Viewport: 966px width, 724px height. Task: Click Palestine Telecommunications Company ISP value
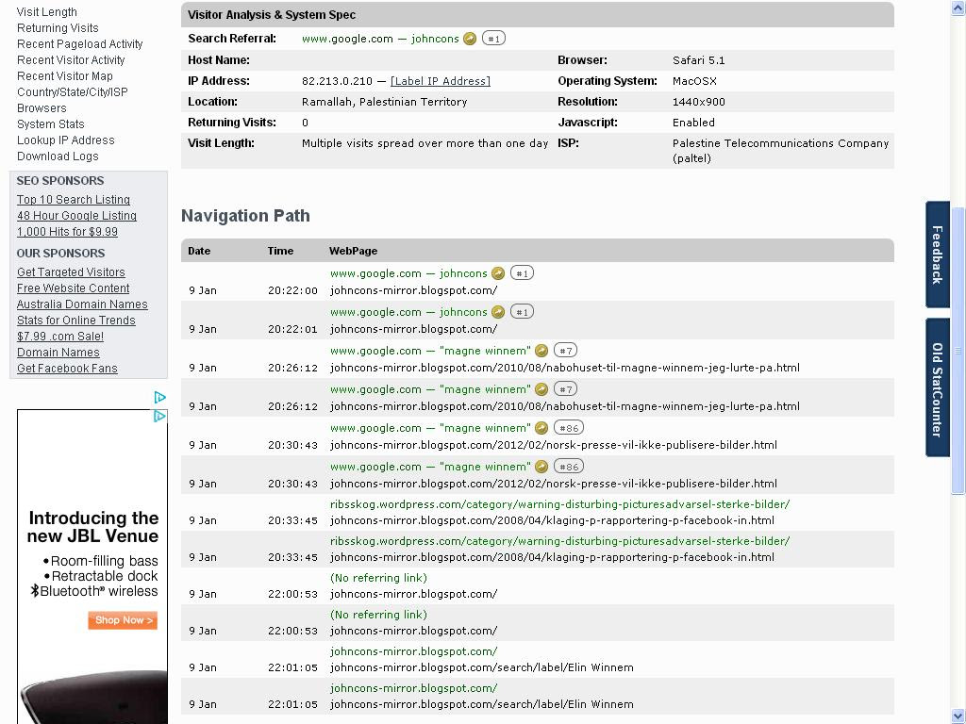(780, 151)
